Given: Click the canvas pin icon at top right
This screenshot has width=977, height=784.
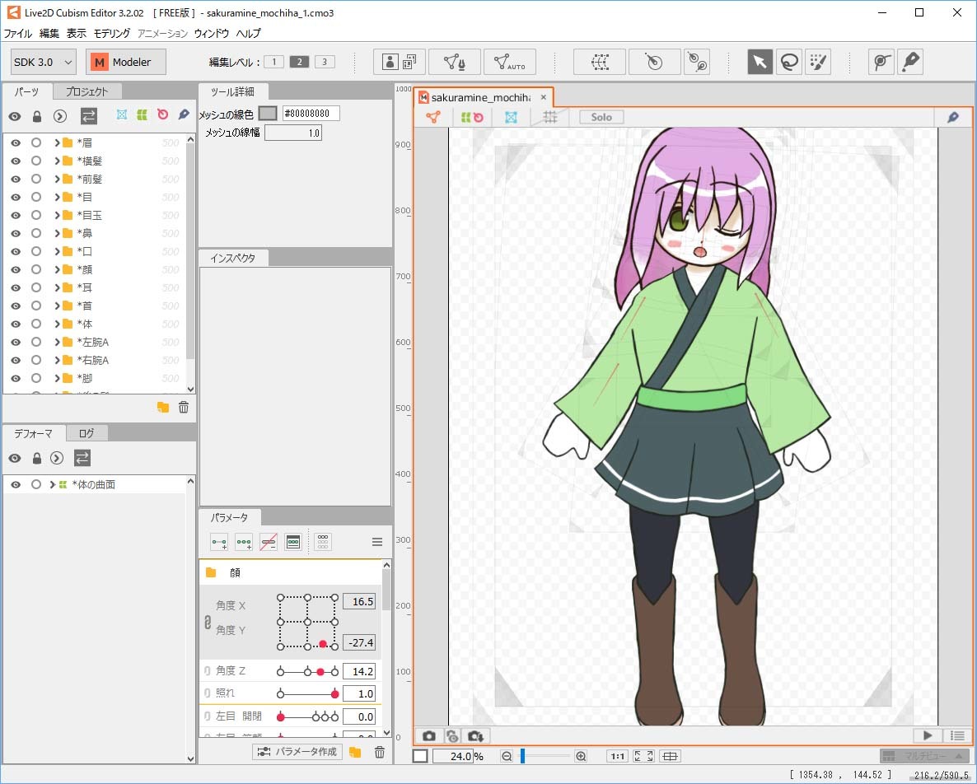Looking at the screenshot, I should tap(953, 116).
